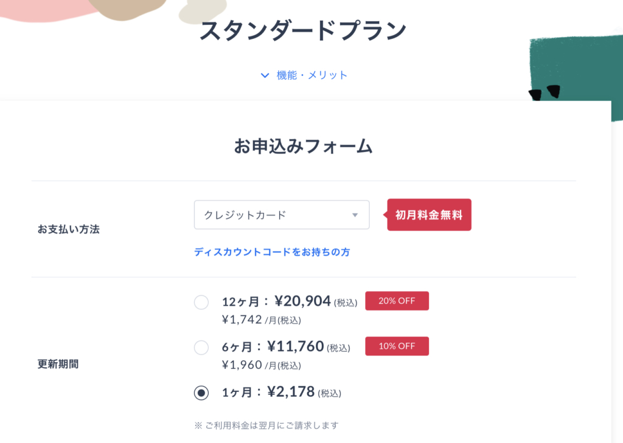623x443 pixels.
Task: Click the スタンダードプラン page heading
Action: point(303,30)
